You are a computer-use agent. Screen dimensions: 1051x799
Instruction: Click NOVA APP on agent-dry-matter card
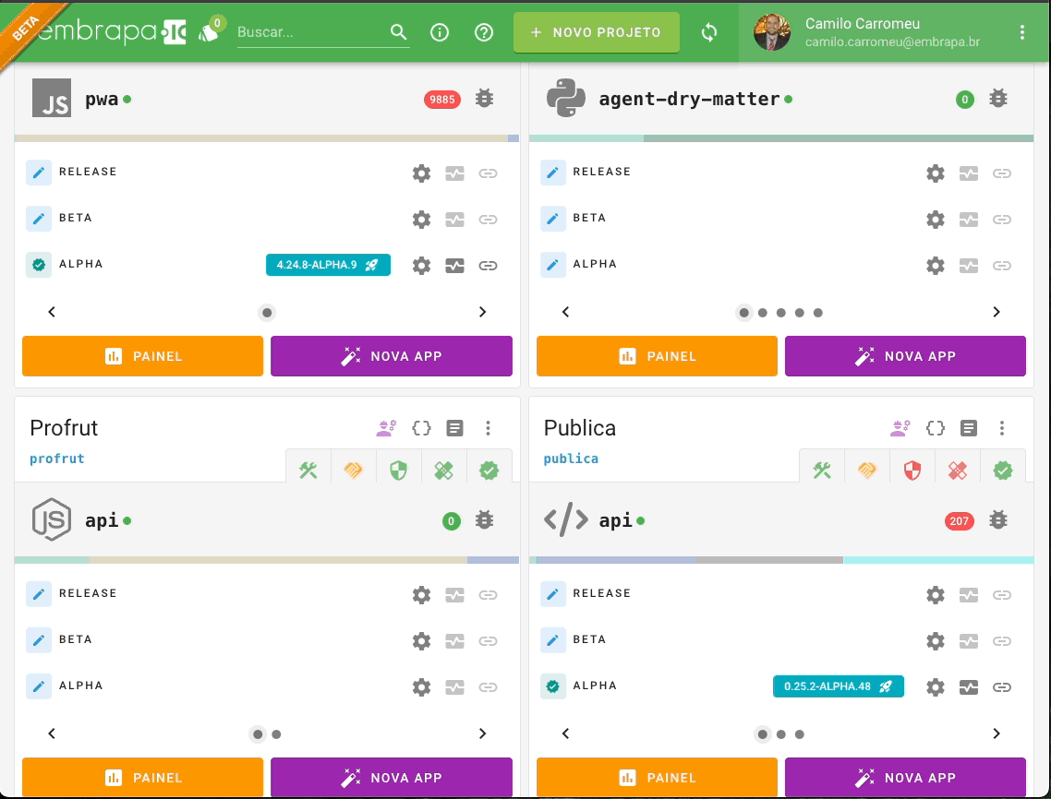[905, 356]
